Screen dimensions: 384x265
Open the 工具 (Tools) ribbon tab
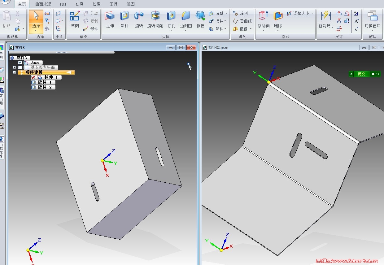pos(114,4)
